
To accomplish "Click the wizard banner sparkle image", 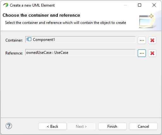I will pyautogui.click(x=147, y=21).
